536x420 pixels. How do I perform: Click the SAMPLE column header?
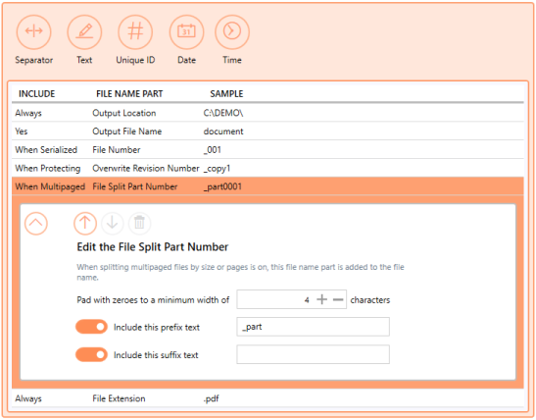tap(226, 94)
